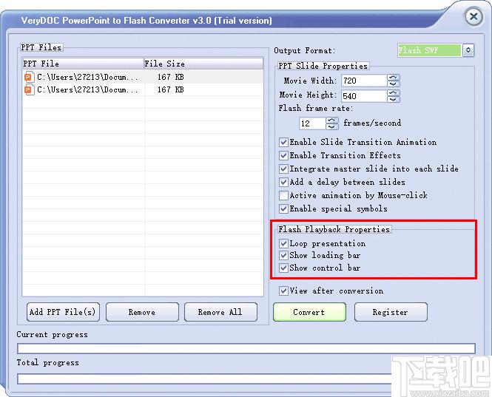
Task: Decrease Flash frame rate with the down arrow
Action: [x=331, y=126]
